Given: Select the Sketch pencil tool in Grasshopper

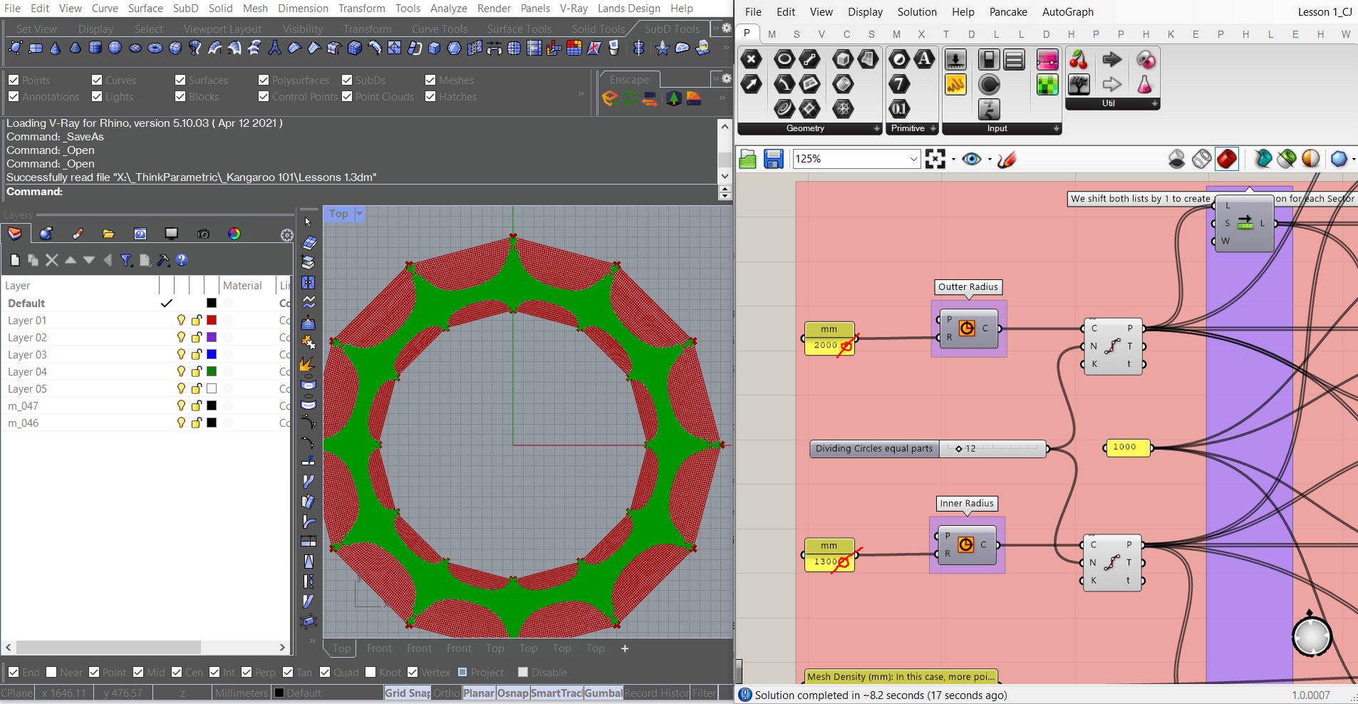Looking at the screenshot, I should tap(1007, 159).
